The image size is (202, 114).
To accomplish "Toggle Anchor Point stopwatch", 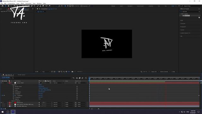I will [14, 86].
